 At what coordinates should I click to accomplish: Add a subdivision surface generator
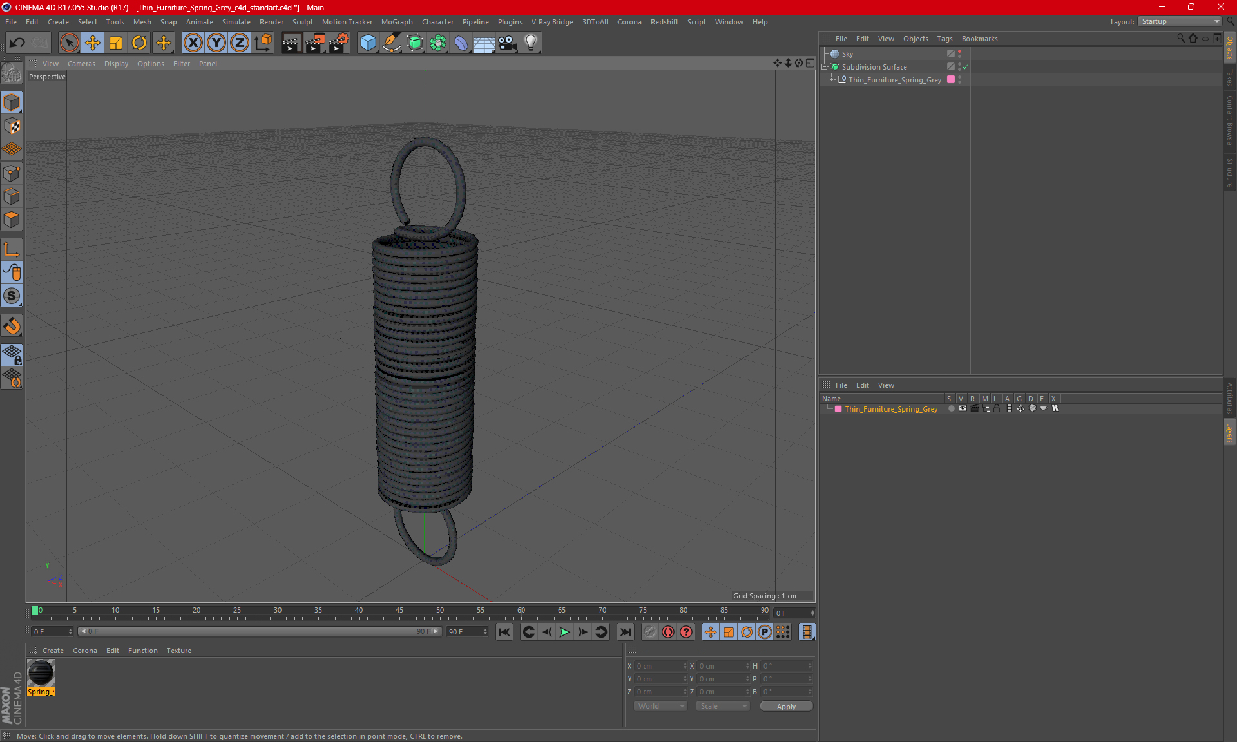[x=415, y=43]
